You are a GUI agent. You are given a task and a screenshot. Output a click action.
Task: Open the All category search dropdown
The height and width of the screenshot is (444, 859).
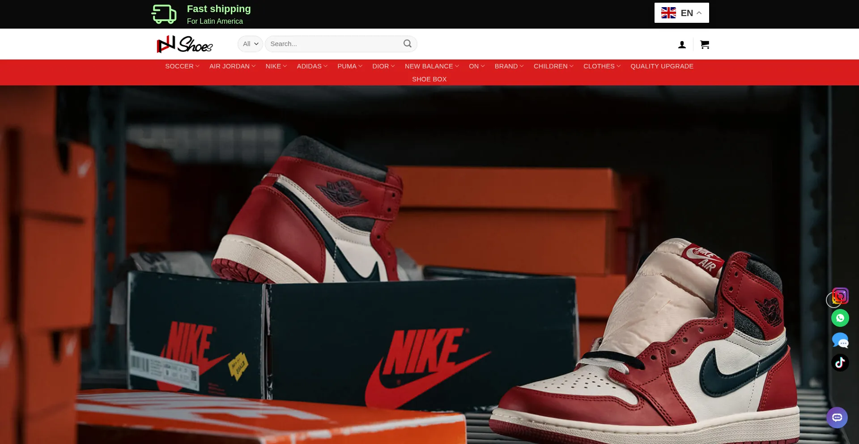[250, 44]
